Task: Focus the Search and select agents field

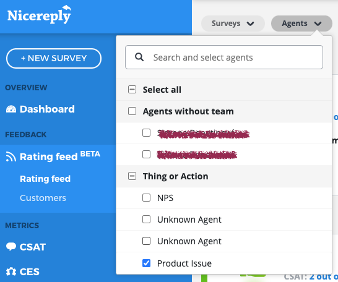Action: [x=224, y=58]
